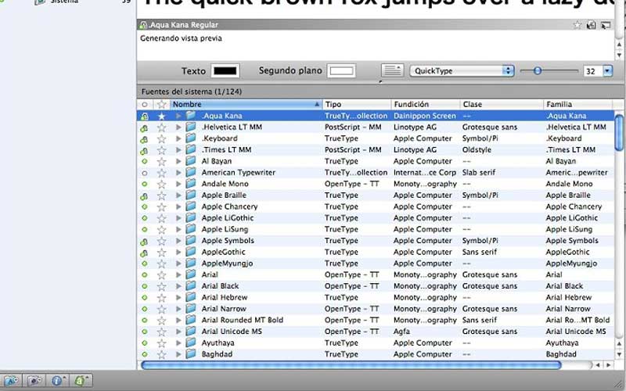Image resolution: width=626 pixels, height=391 pixels.
Task: Click the font list scroll down arrow
Action: [x=619, y=354]
